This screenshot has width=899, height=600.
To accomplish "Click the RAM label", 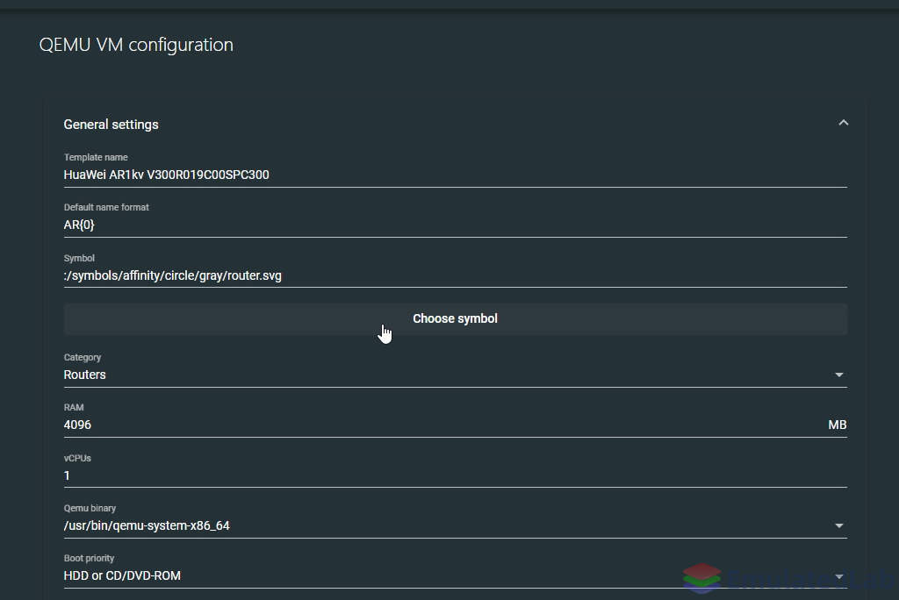I will point(74,407).
